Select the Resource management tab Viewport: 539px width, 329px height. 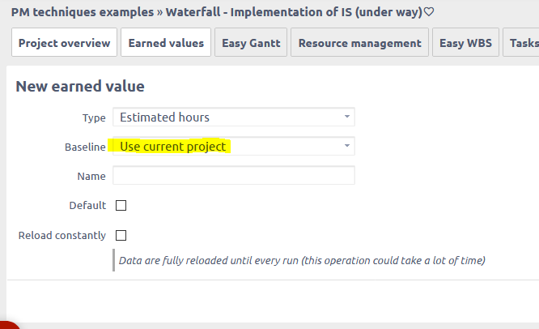pyautogui.click(x=359, y=43)
